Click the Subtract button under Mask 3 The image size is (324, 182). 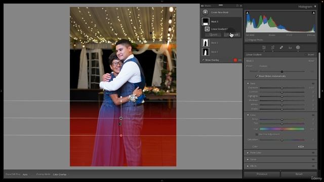pyautogui.click(x=232, y=35)
